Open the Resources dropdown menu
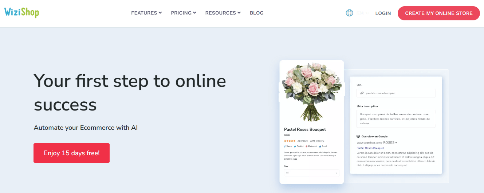484x193 pixels. pyautogui.click(x=223, y=13)
